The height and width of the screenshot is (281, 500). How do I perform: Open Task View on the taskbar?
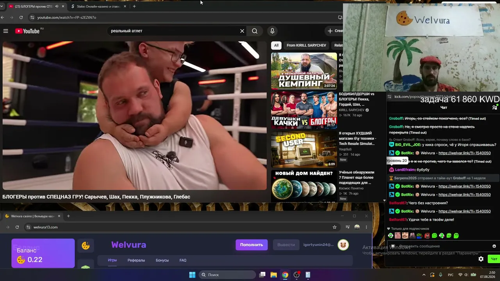[262, 275]
